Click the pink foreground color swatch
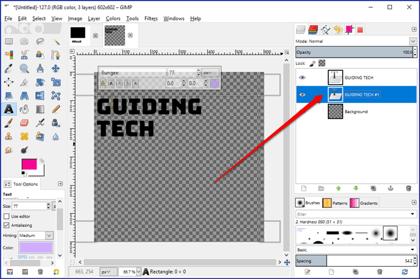420x279 pixels. coord(29,164)
